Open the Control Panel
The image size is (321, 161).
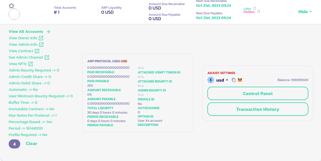[258, 93]
